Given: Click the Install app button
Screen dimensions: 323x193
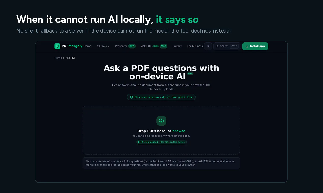Looking at the screenshot, I should pyautogui.click(x=255, y=46).
